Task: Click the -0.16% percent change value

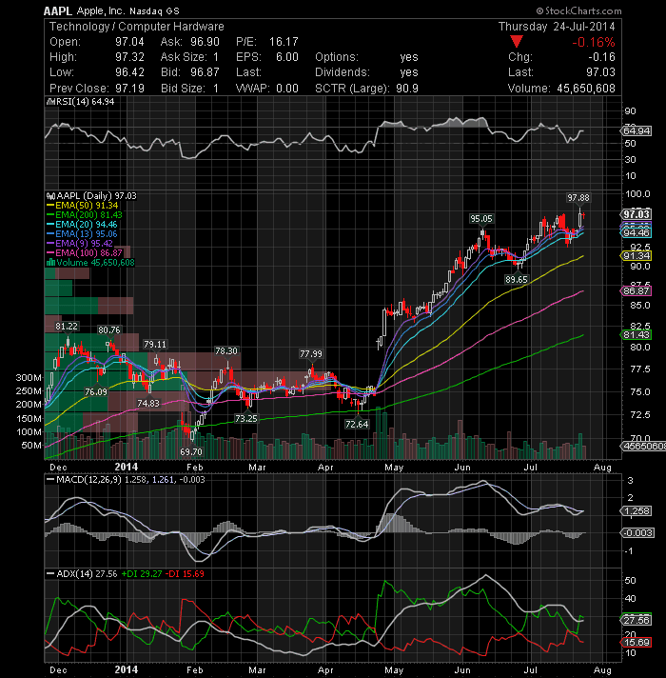Action: [593, 42]
